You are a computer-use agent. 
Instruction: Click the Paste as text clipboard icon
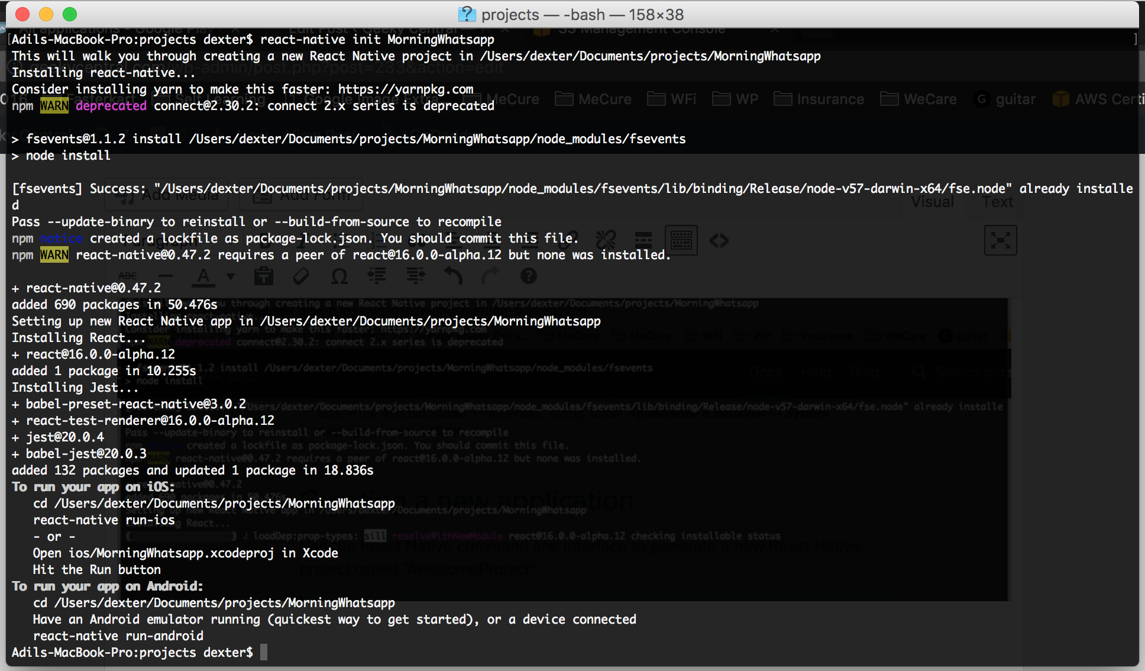tap(263, 276)
